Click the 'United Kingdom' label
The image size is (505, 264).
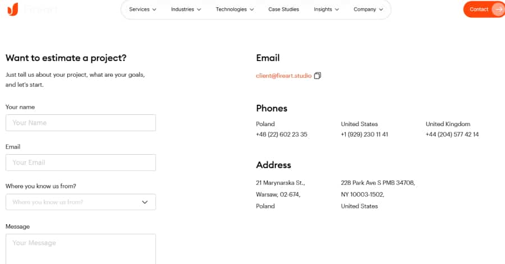point(448,124)
